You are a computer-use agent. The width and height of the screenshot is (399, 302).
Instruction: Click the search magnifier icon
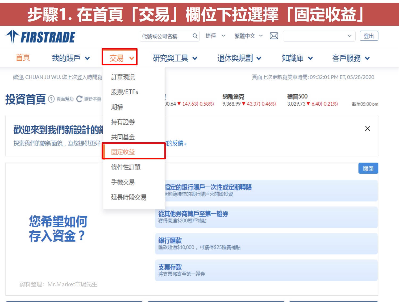(195, 36)
